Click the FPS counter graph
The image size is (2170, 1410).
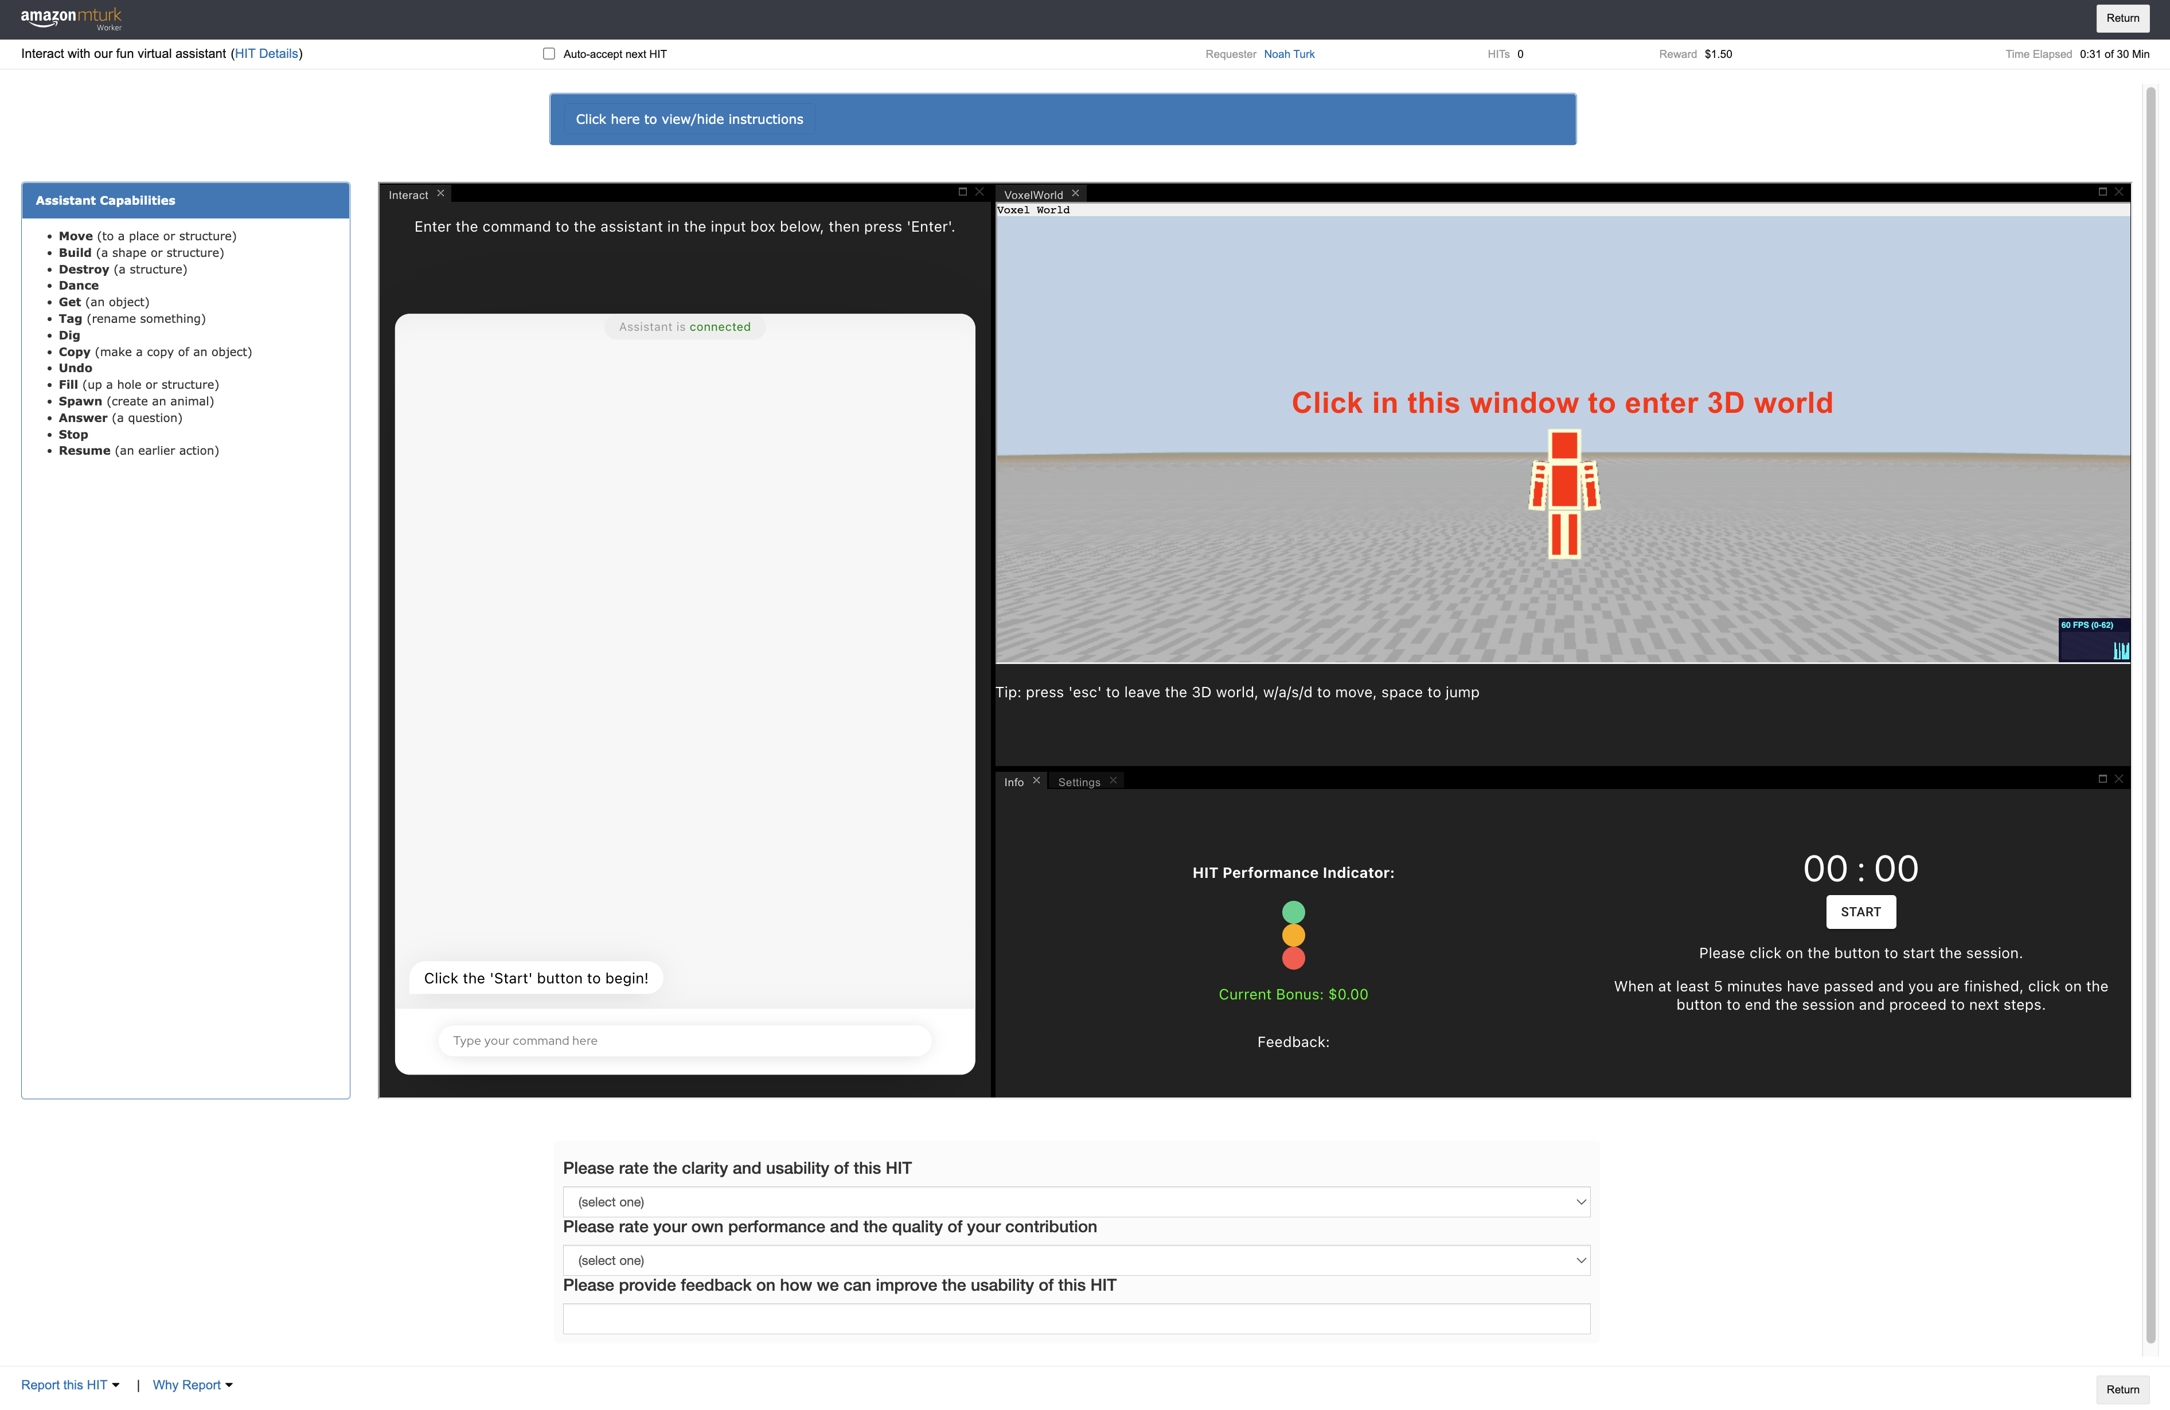tap(2094, 640)
